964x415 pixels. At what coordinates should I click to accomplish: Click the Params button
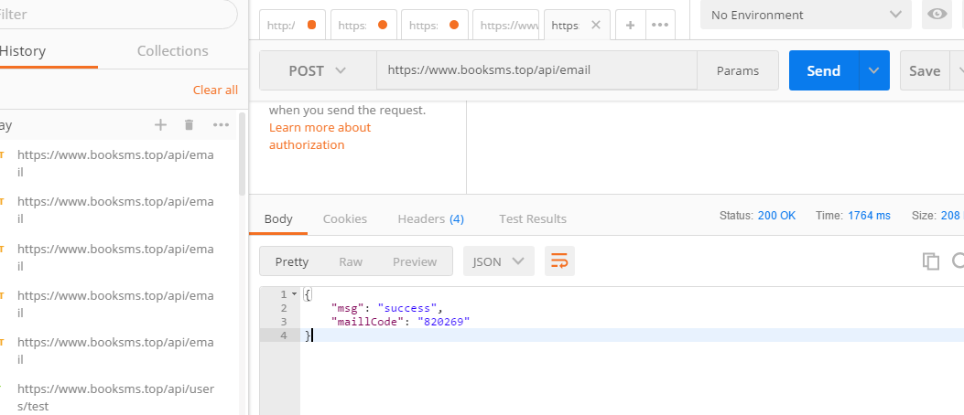737,70
